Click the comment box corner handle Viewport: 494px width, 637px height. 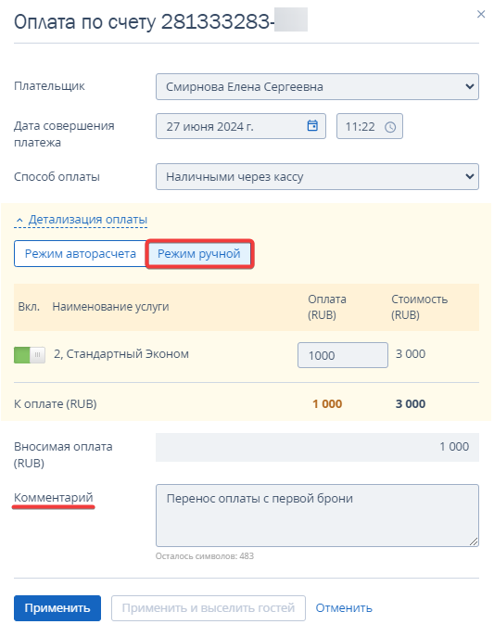coord(474,541)
